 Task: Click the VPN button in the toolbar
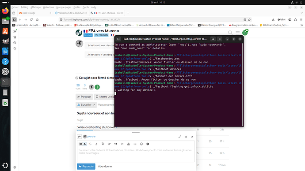coord(281,19)
